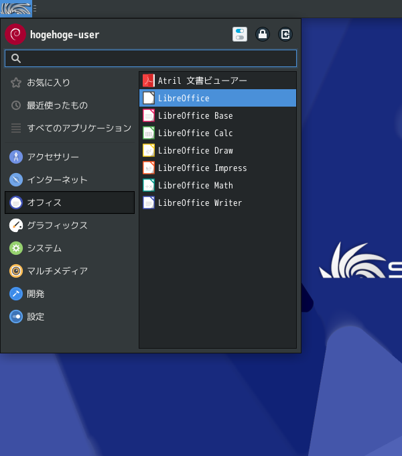
Task: Click the red Atril PDF icon
Action: pos(149,80)
